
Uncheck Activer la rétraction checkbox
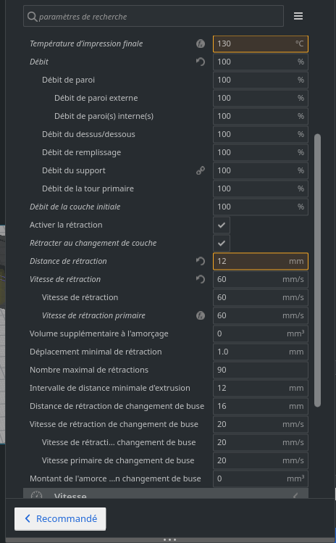222,225
